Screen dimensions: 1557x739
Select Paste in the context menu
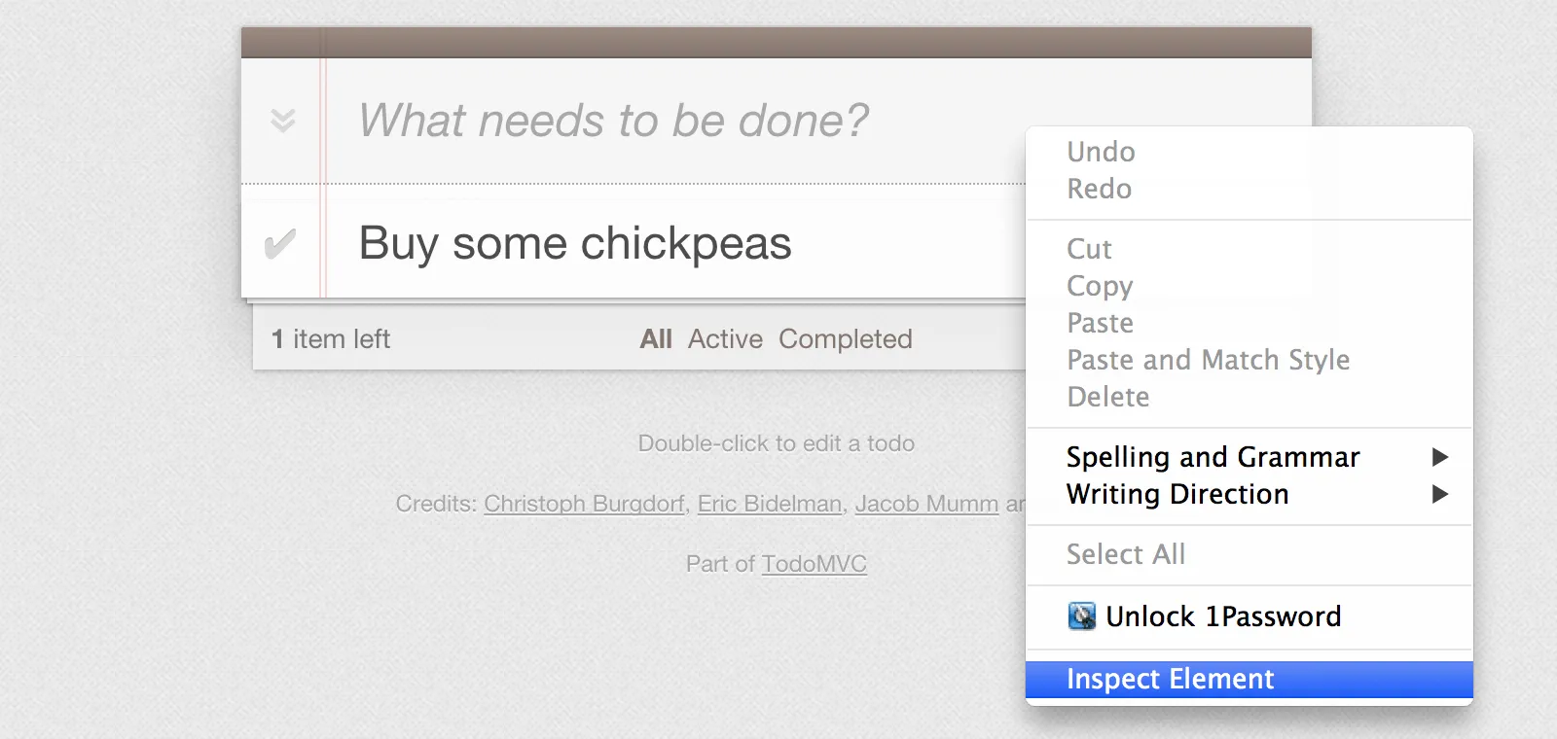(x=1100, y=323)
